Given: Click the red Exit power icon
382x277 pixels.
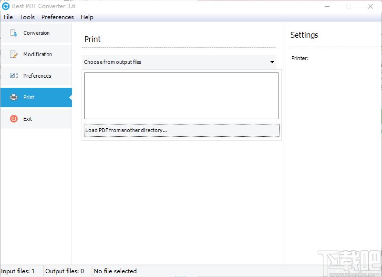Looking at the screenshot, I should [x=14, y=119].
